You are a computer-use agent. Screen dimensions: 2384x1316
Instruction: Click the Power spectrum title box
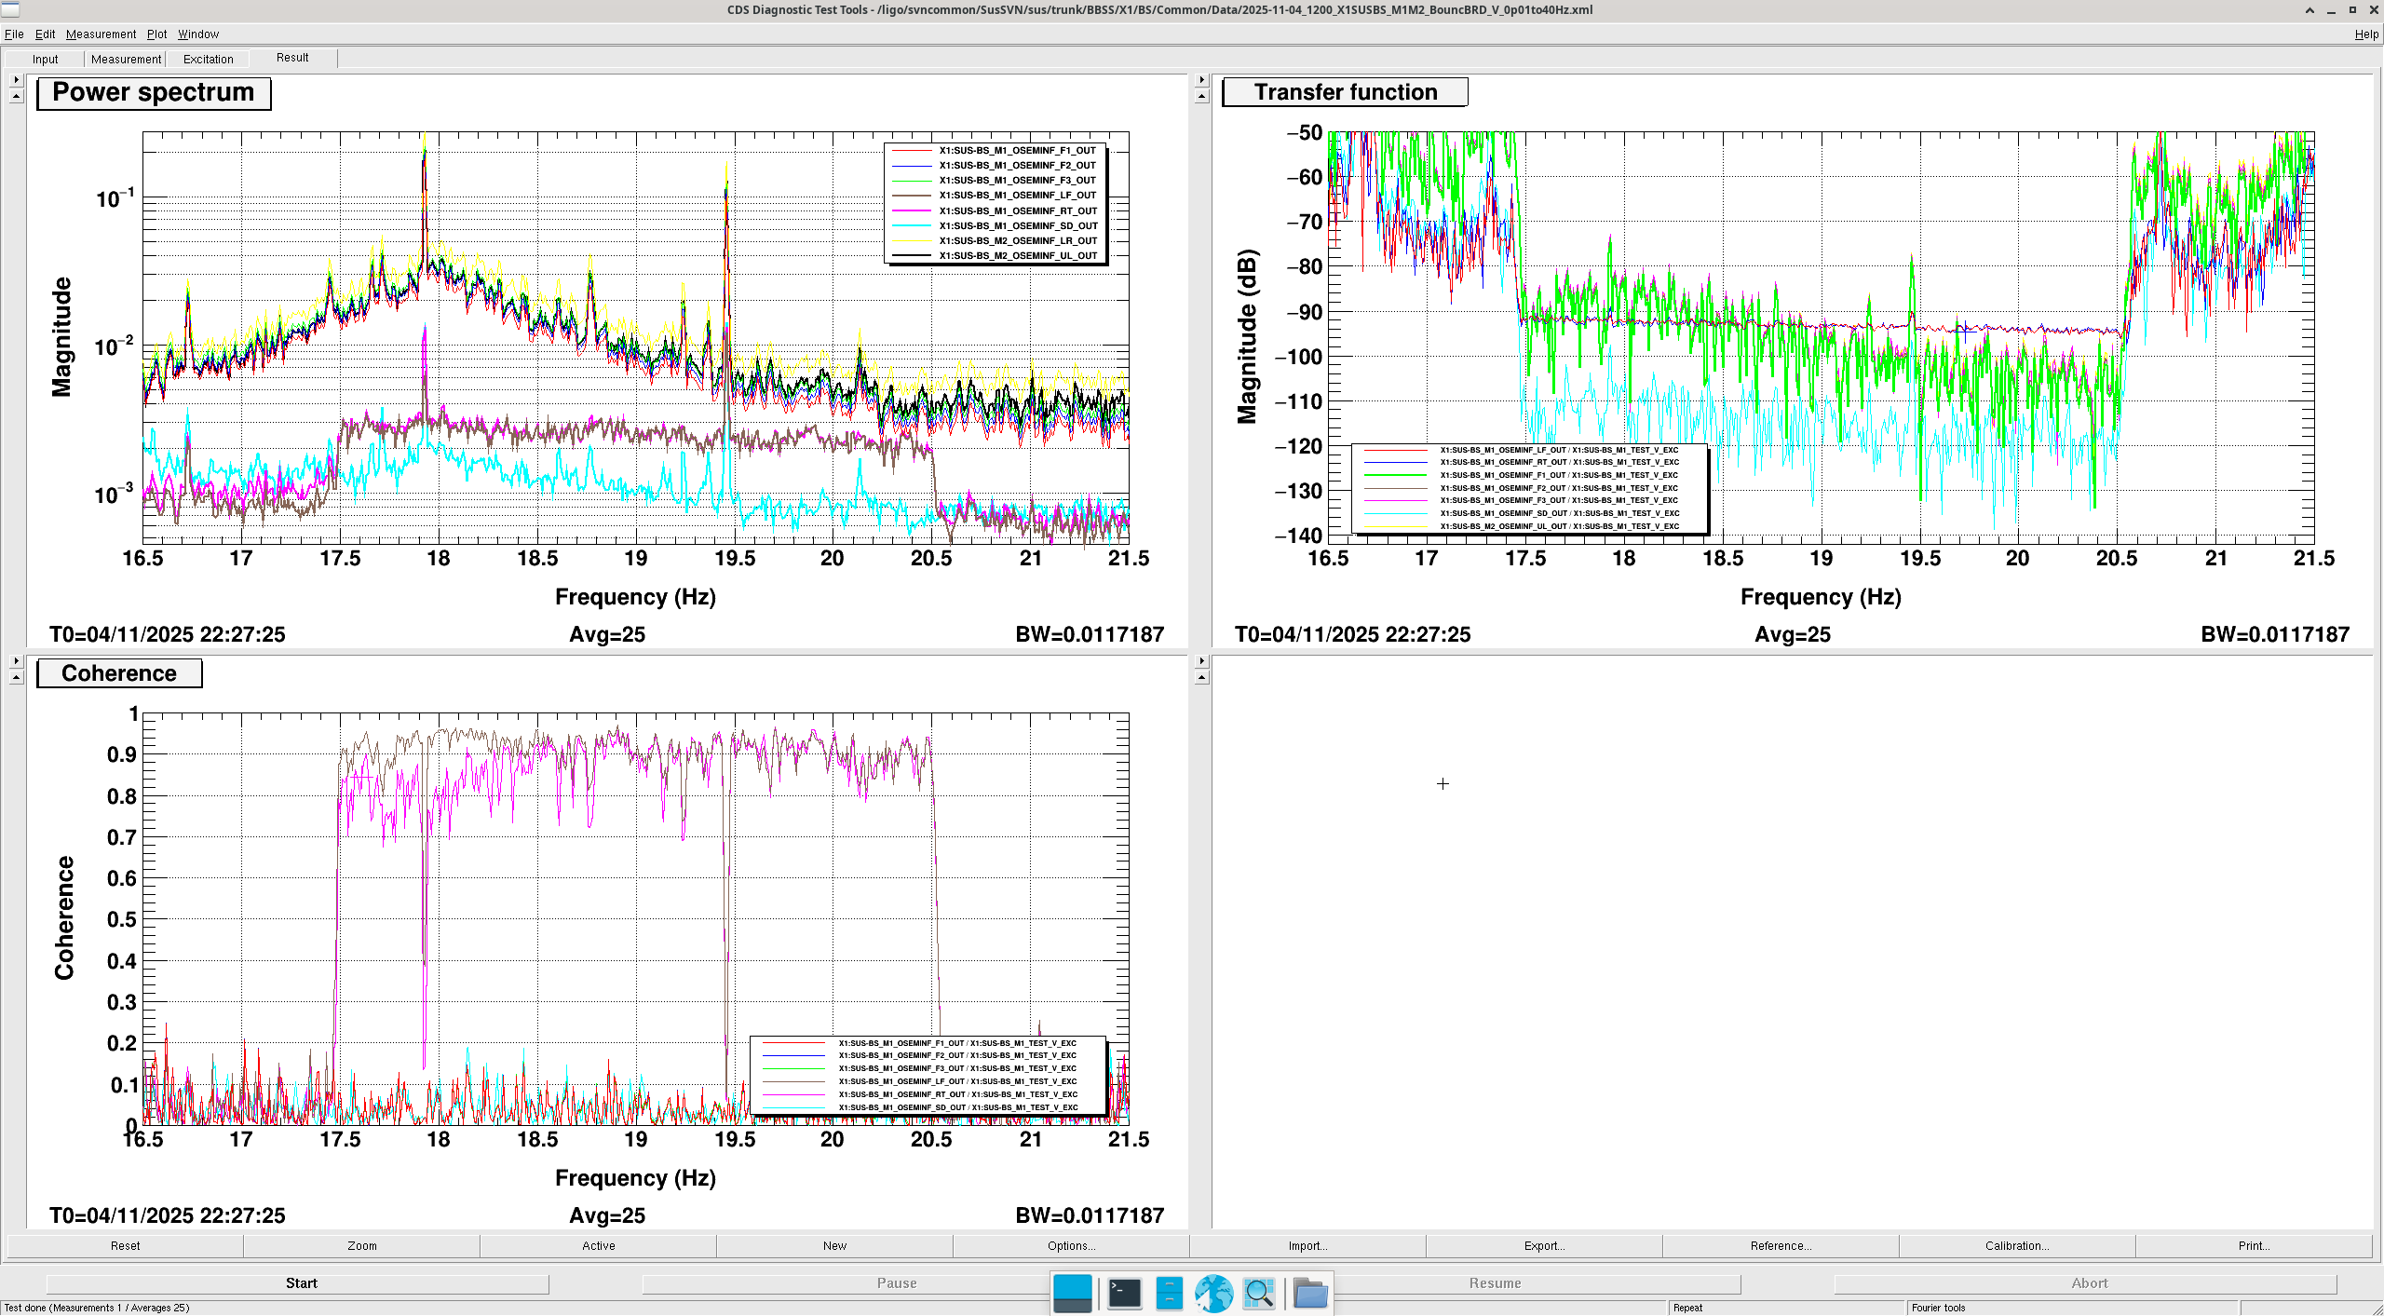(x=154, y=92)
